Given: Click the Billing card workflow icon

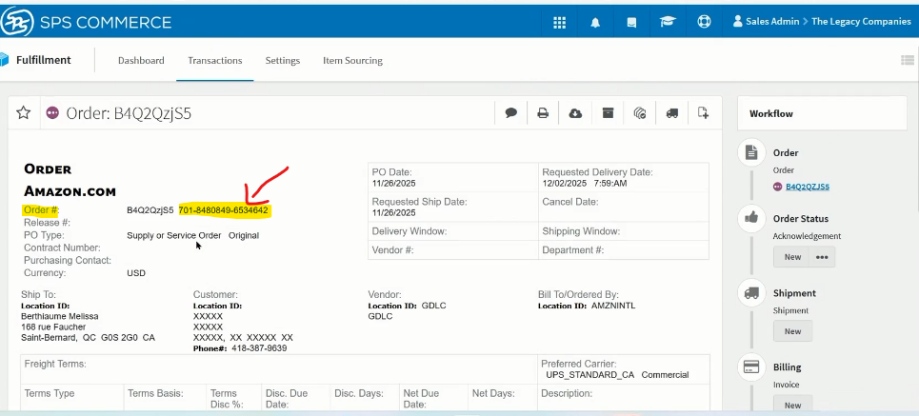Looking at the screenshot, I should (751, 366).
